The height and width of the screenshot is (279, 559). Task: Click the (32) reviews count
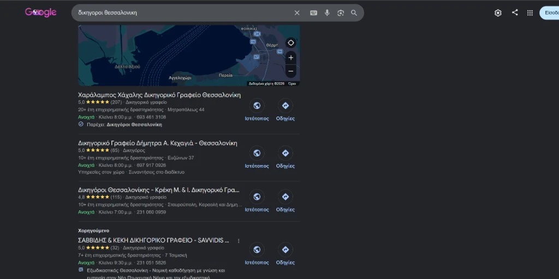pos(115,248)
